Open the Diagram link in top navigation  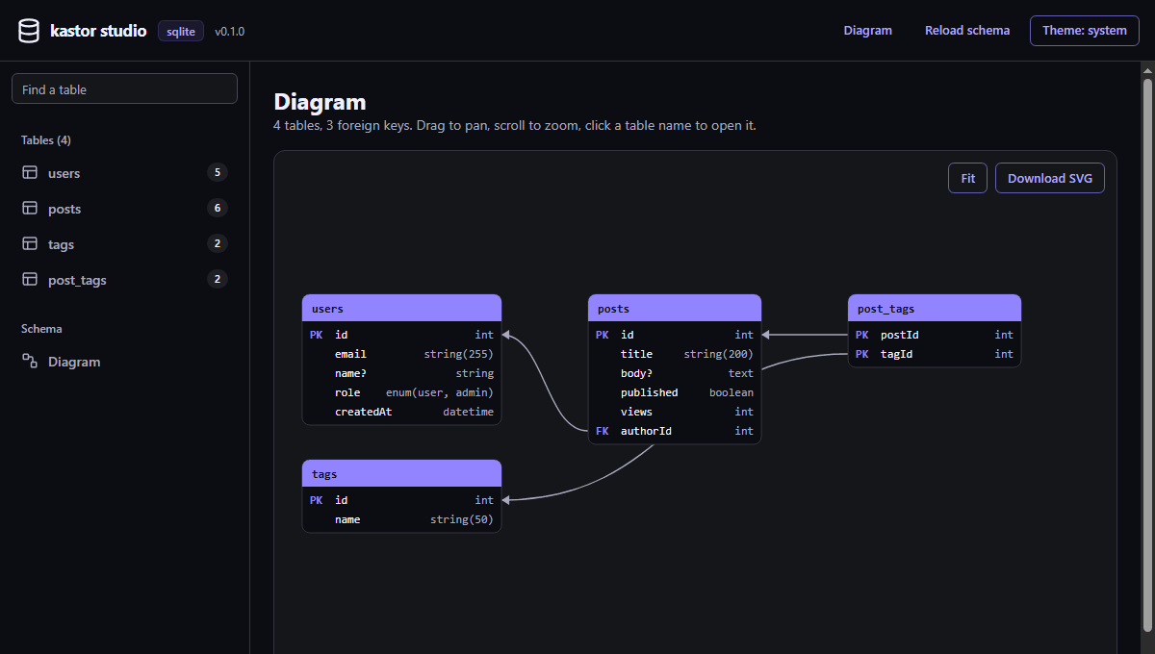click(x=868, y=31)
